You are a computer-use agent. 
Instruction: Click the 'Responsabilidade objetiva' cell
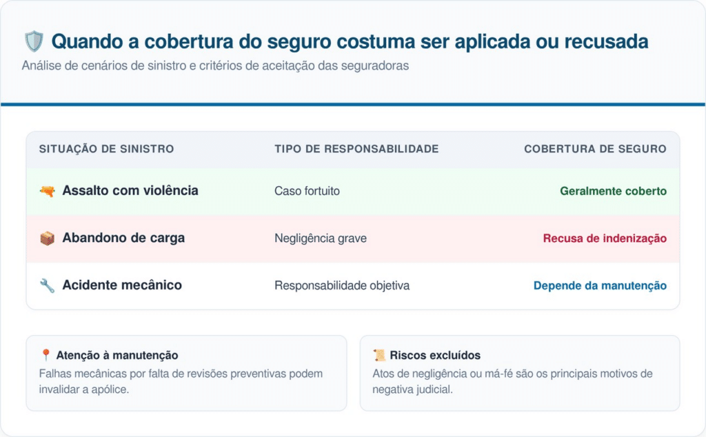pos(342,285)
